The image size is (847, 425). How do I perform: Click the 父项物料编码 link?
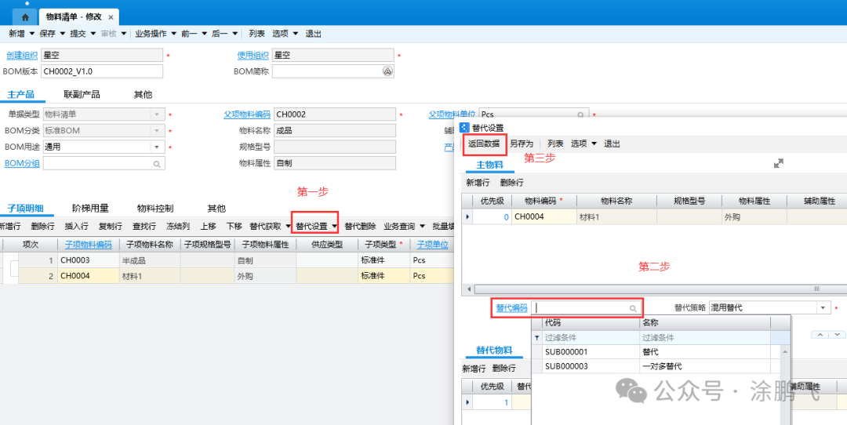tap(246, 114)
